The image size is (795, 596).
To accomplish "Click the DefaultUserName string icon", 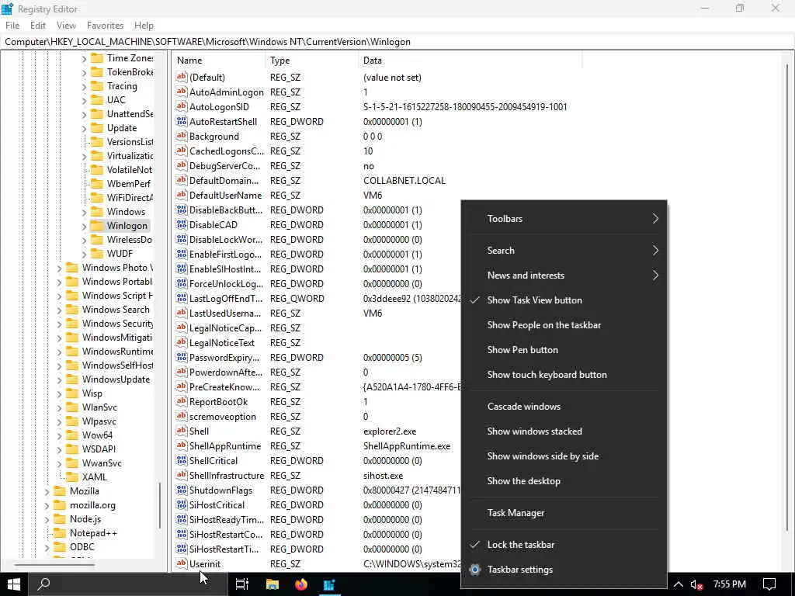I will tap(182, 195).
